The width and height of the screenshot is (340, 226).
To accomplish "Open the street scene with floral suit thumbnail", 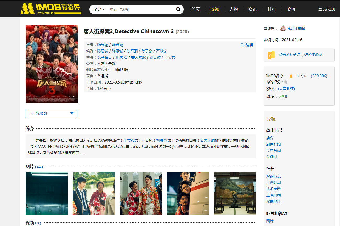I will (141, 193).
